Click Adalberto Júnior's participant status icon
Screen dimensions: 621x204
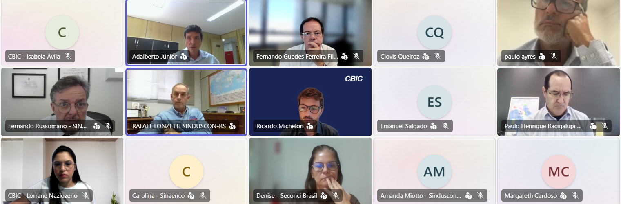click(184, 57)
